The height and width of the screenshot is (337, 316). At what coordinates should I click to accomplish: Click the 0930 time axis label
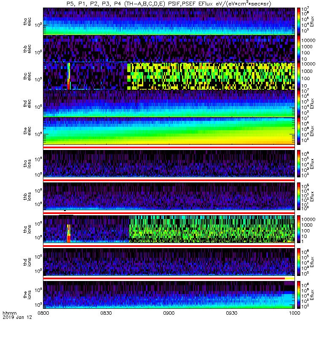pyautogui.click(x=231, y=313)
